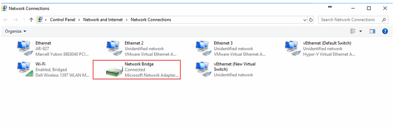Screen dimensions: 395x126
Task: Go to Network and Internet breadcrumb
Action: pyautogui.click(x=103, y=20)
